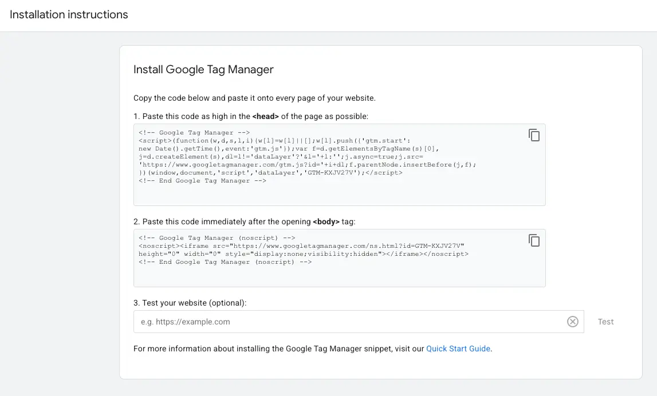Click step 2 body tag instruction
This screenshot has height=396, width=657.
point(244,222)
